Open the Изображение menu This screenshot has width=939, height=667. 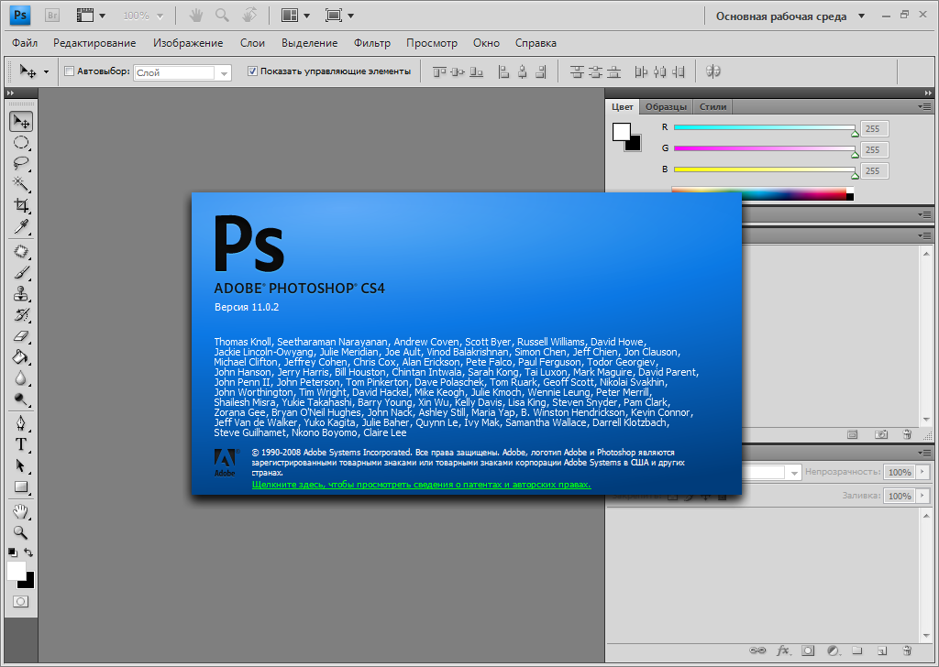pos(188,43)
